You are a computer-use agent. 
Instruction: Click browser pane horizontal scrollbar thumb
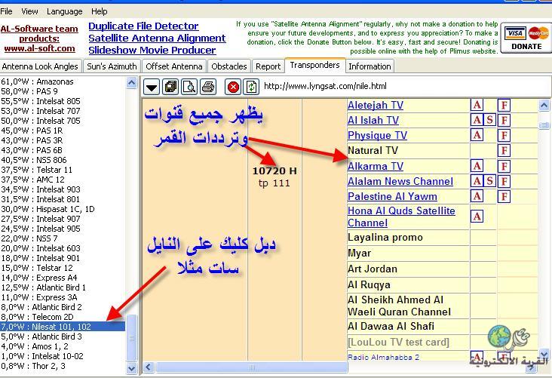251,367
